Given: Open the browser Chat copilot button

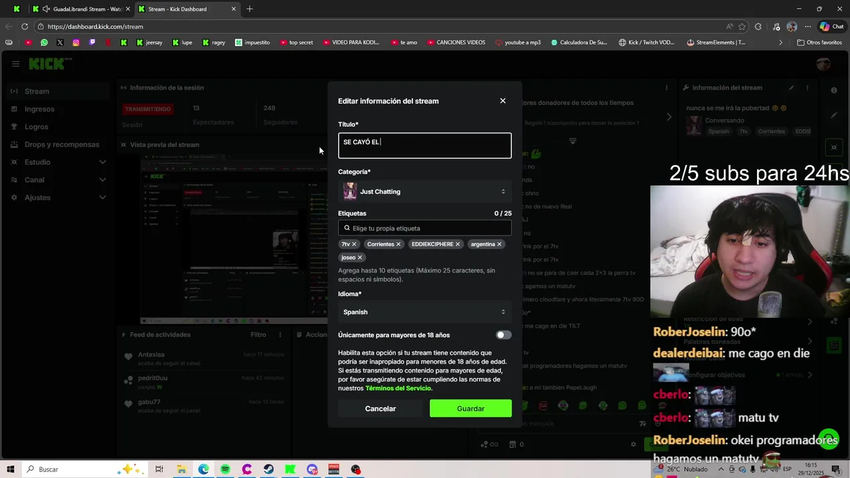Looking at the screenshot, I should pos(831,27).
